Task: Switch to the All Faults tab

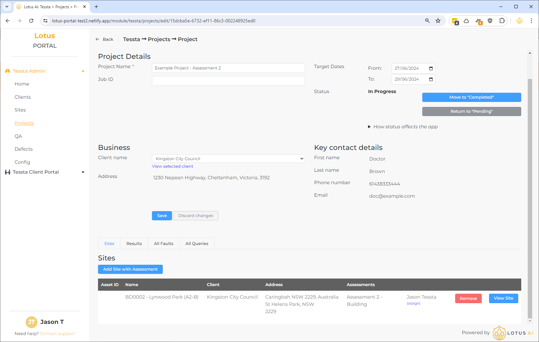Action: (163, 243)
